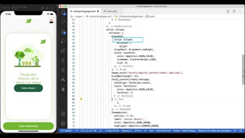The width and height of the screenshot is (245, 138).
Task: Tap the Entrar Ahora! button in simulator
Action: [x=28, y=88]
